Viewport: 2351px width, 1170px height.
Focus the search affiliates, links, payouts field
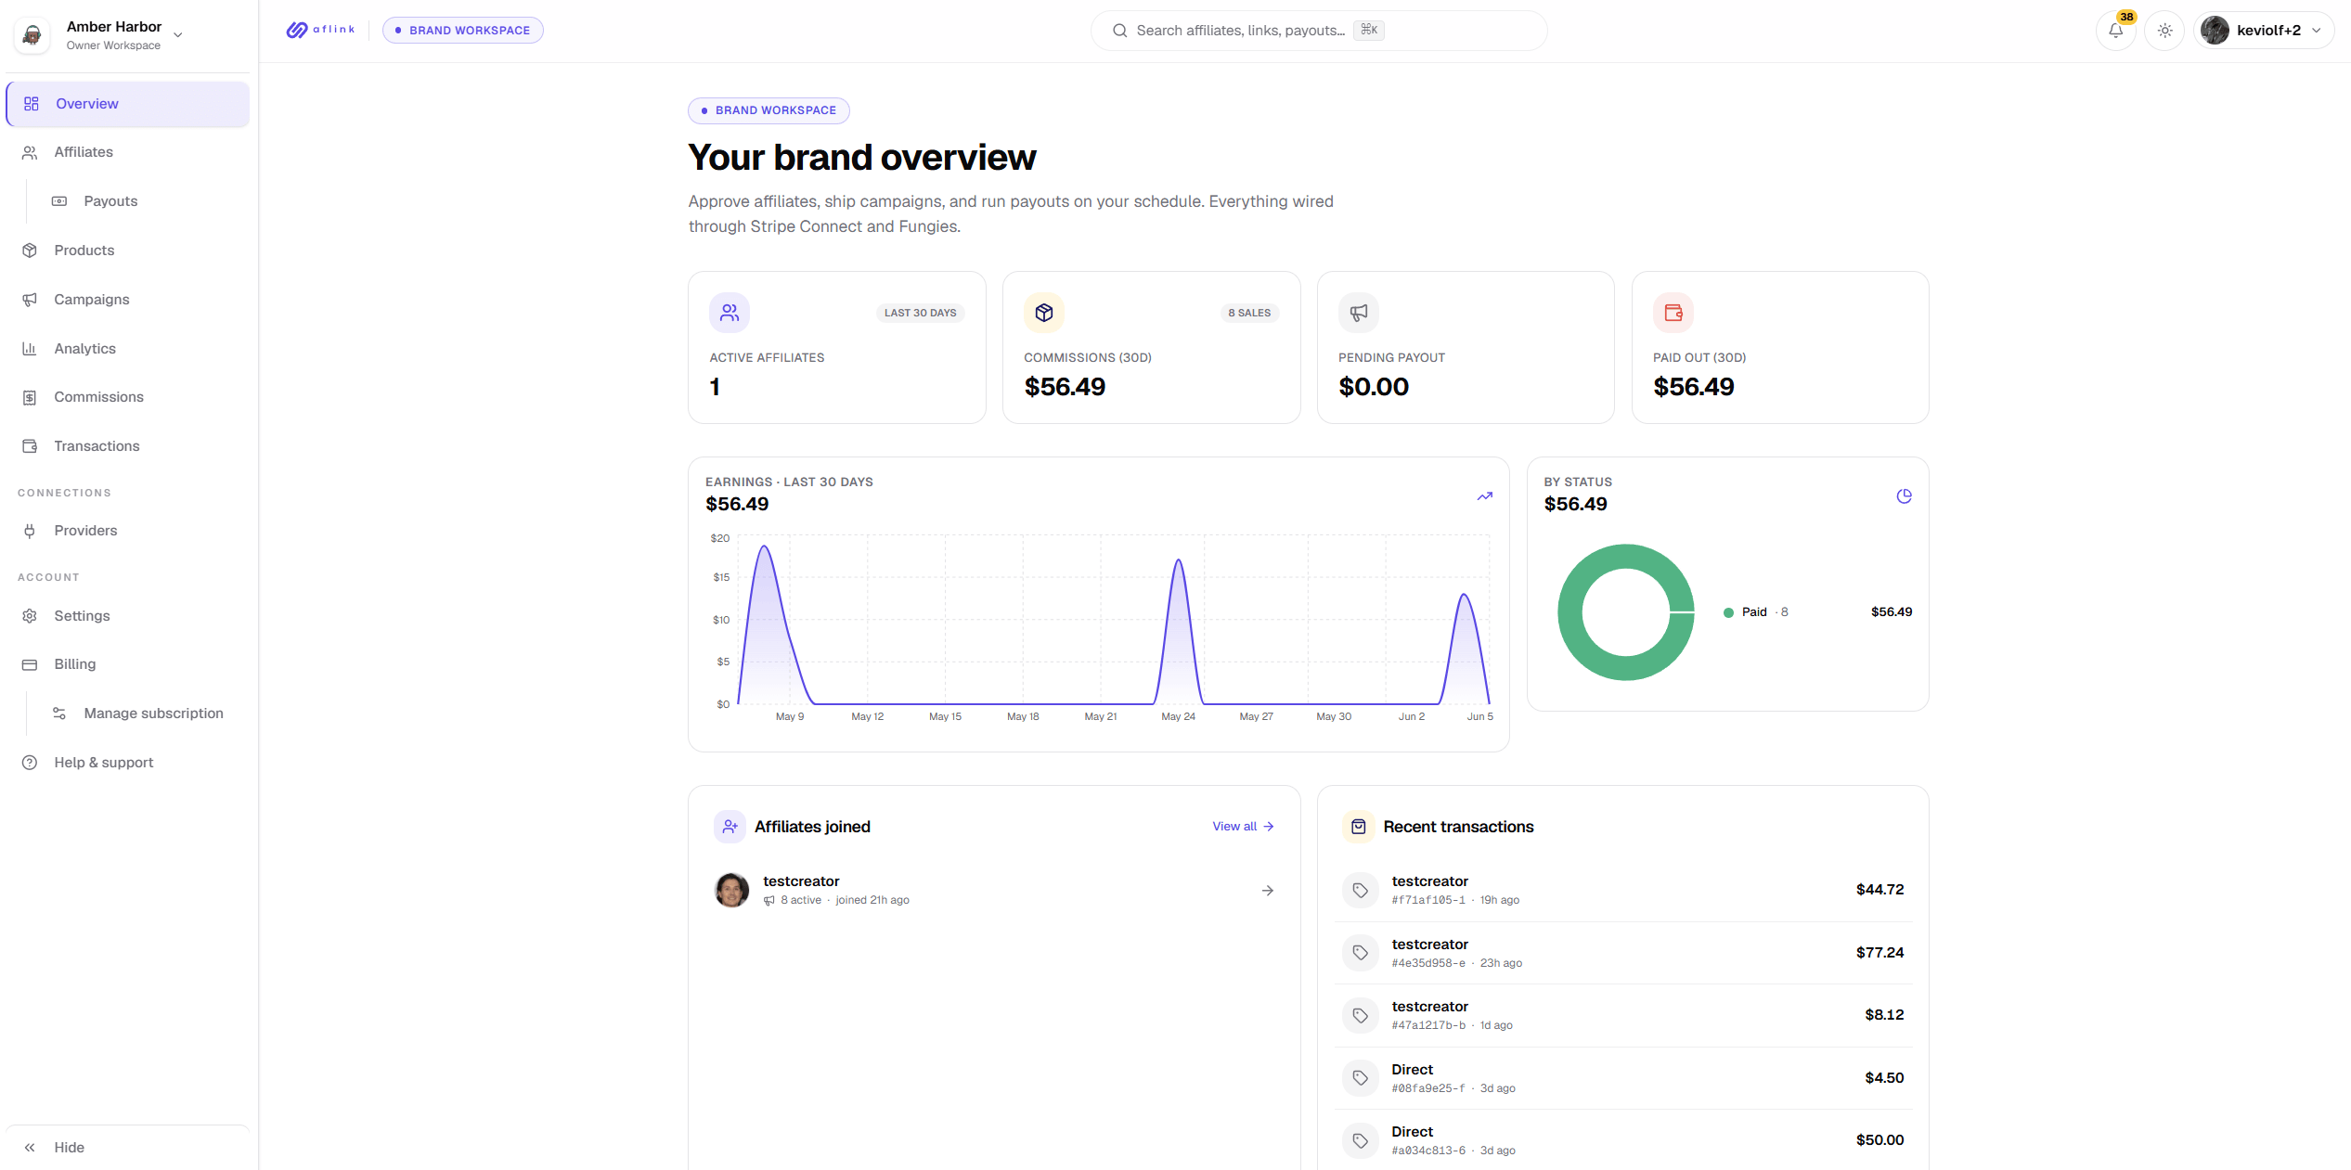[x=1319, y=31]
